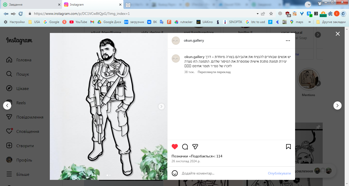Go to next post arrow
This screenshot has width=349, height=186.
(338, 106)
